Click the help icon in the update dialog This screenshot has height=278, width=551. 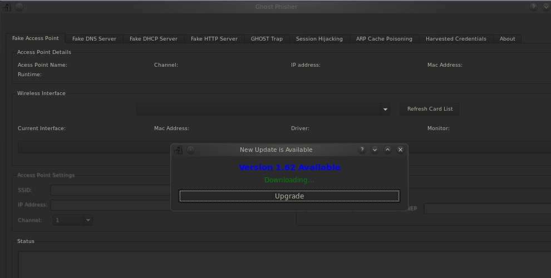point(362,150)
